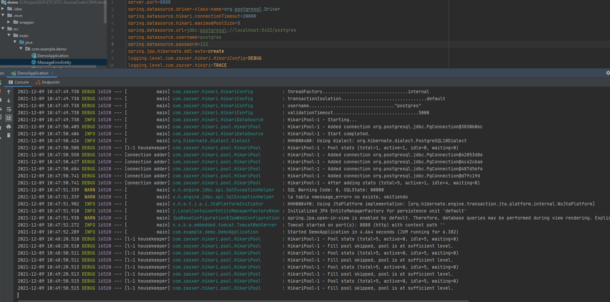The image size is (610, 302).
Task: Expand the wrapper folder
Action: pyautogui.click(x=9, y=22)
